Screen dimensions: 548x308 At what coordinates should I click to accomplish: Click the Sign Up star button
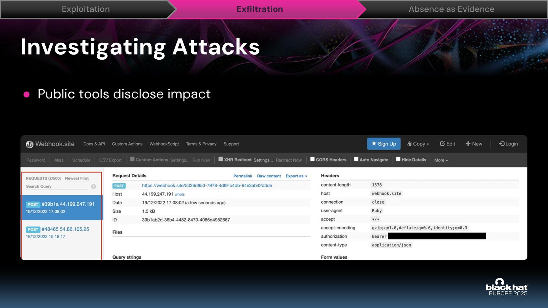point(384,144)
